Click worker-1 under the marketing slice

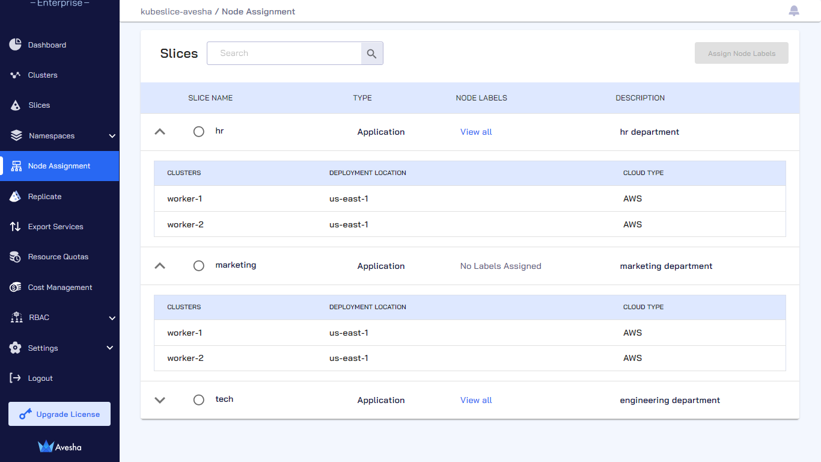pos(185,333)
